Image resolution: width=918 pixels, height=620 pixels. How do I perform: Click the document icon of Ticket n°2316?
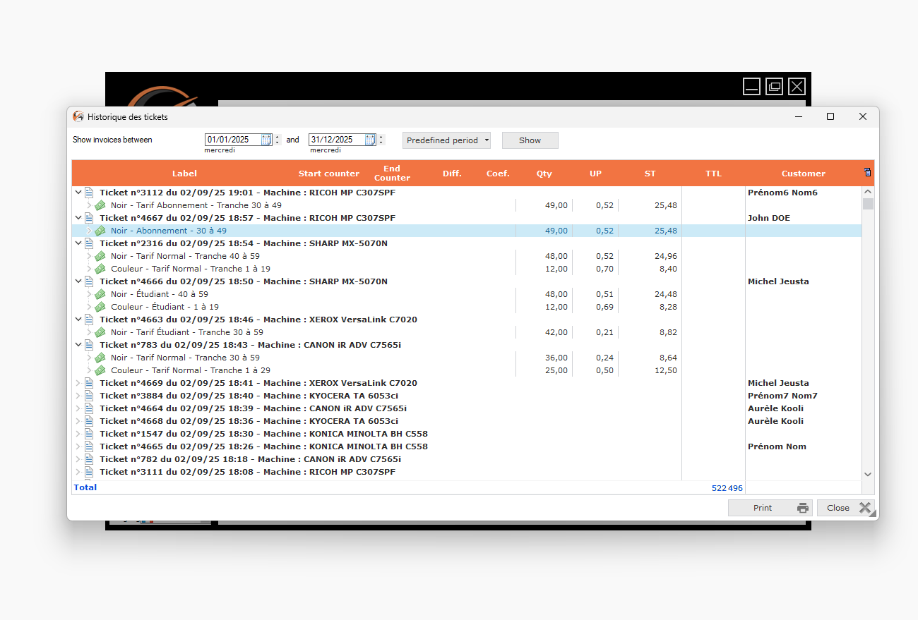(89, 243)
